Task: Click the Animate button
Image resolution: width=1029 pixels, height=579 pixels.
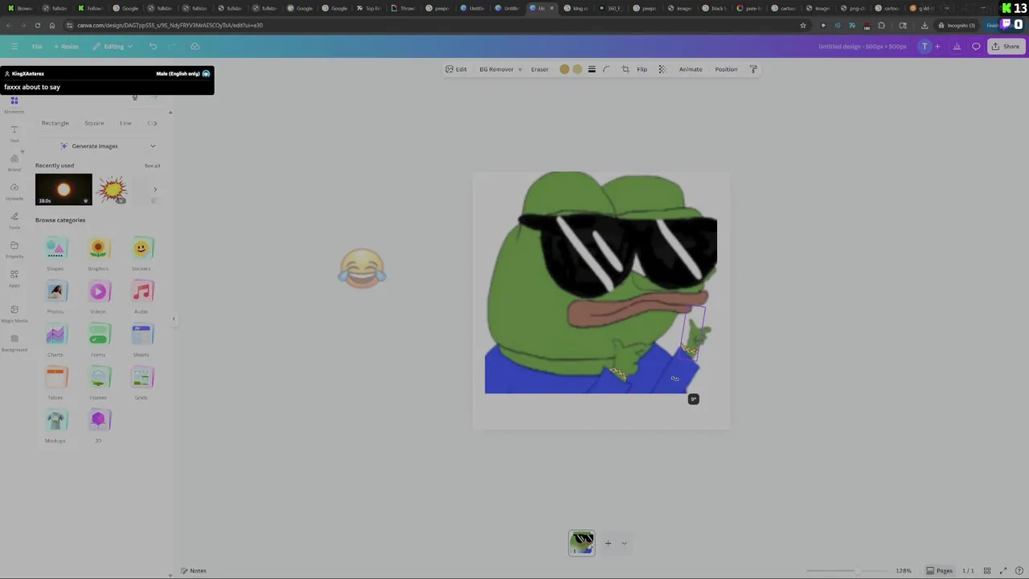Action: 691,69
